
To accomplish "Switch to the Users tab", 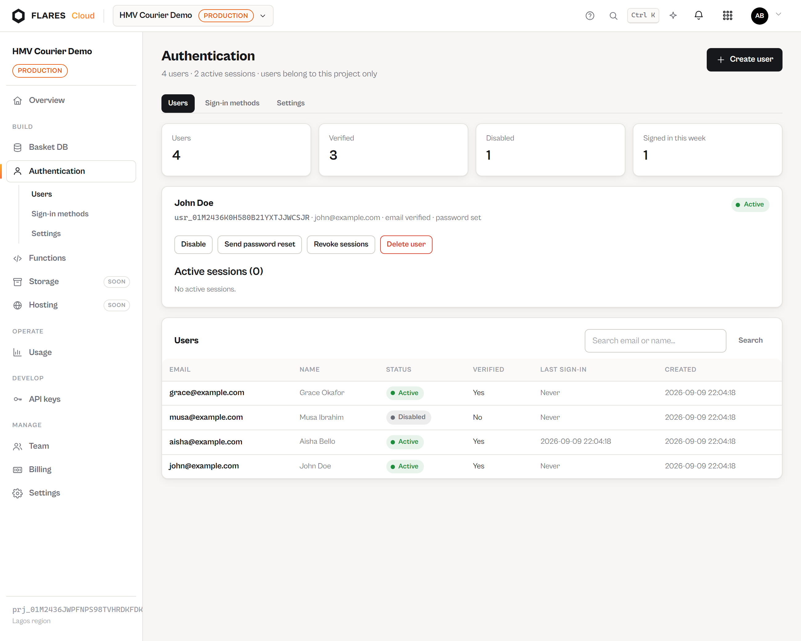I will point(177,103).
